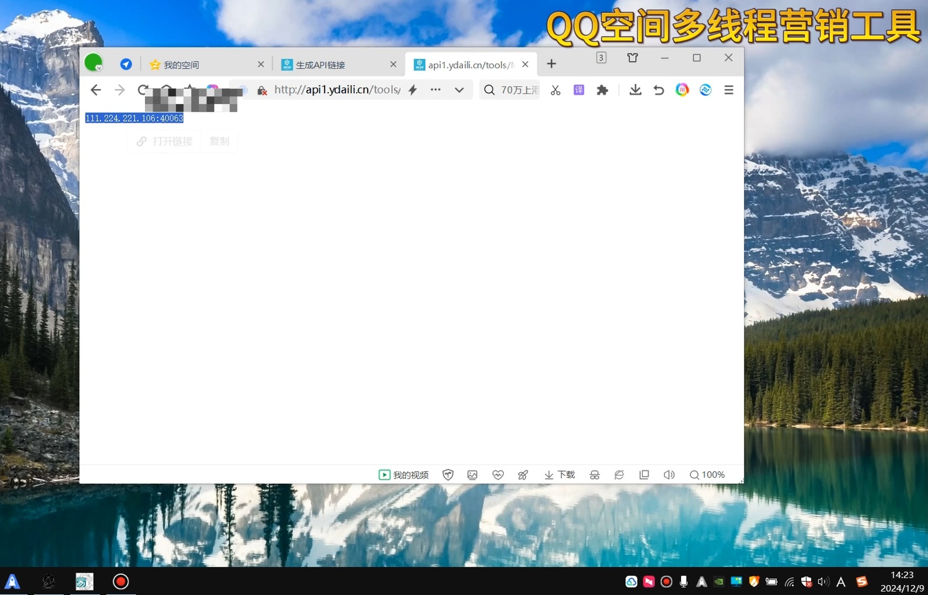Click the blue A app in taskbar
928x595 pixels.
coord(13,582)
